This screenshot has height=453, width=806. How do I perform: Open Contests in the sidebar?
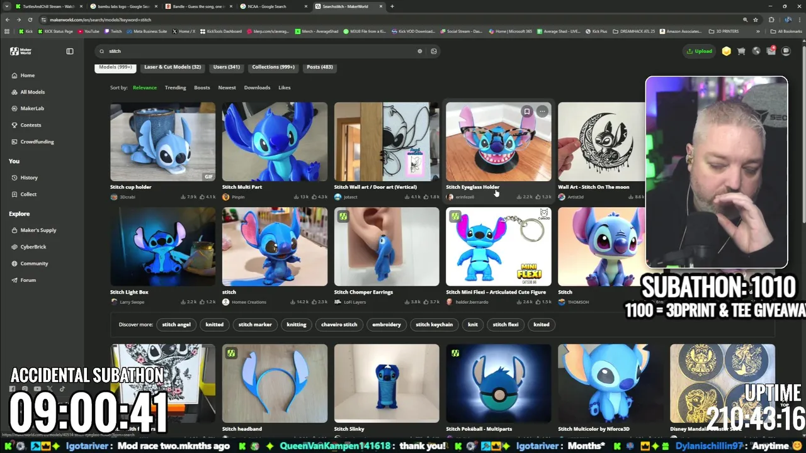click(x=26, y=125)
